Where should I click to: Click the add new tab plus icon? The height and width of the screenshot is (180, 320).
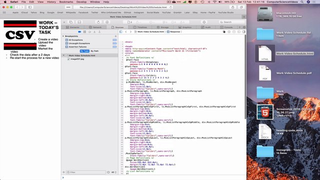tap(240, 27)
